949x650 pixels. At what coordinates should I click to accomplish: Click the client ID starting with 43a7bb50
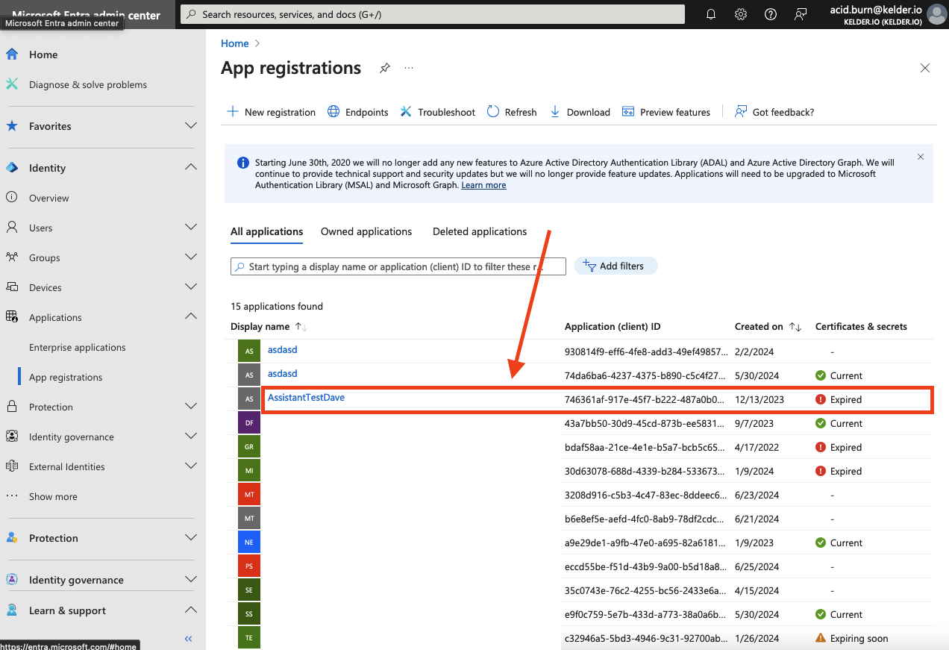(x=644, y=423)
